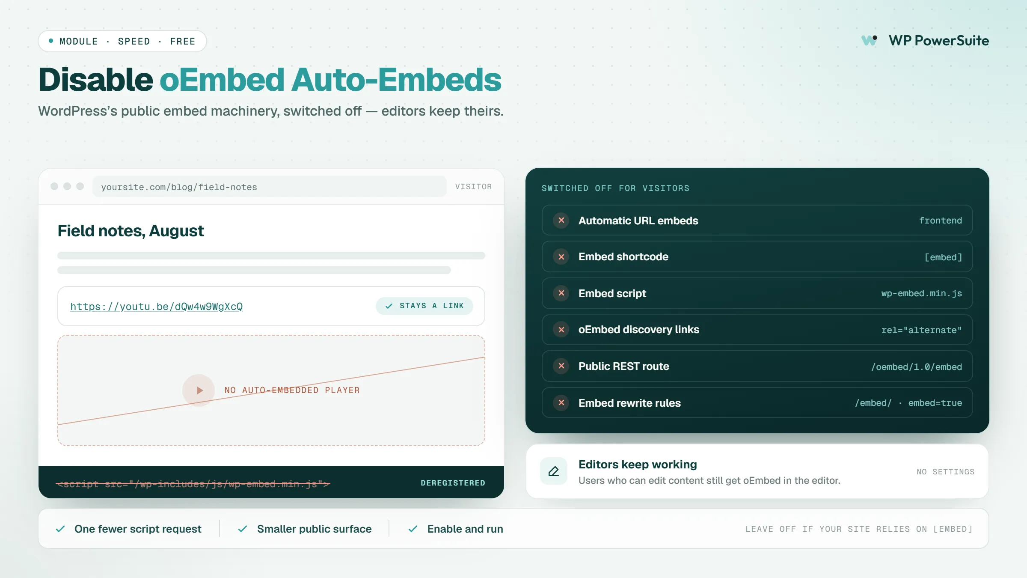1027x578 pixels.
Task: Click the X icon beside Embed rewrite rules
Action: [x=561, y=403]
